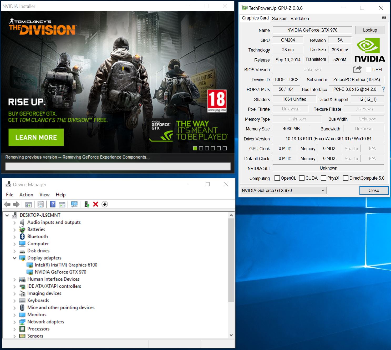Click the Bluetooth icon in device tree
391x350 pixels.
pyautogui.click(x=22, y=236)
